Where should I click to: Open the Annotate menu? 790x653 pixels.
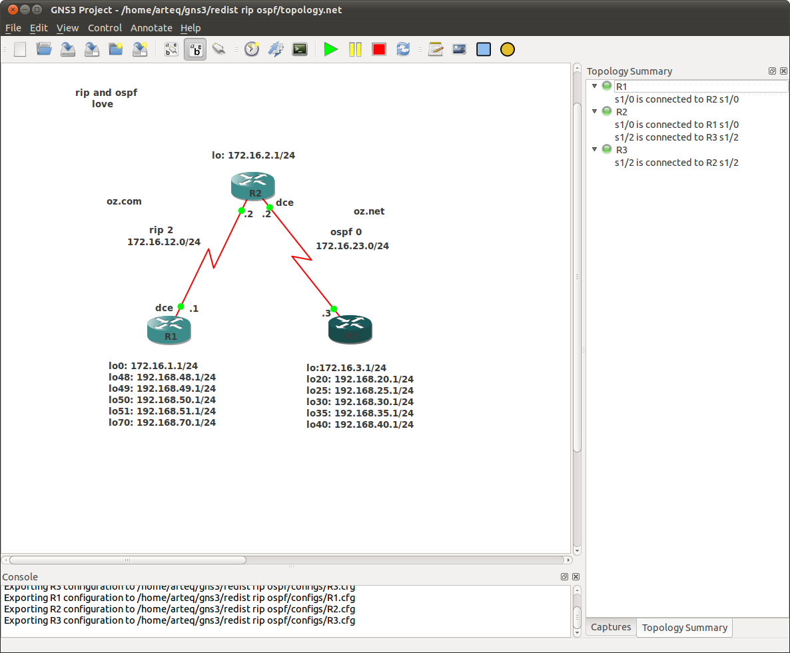point(151,28)
